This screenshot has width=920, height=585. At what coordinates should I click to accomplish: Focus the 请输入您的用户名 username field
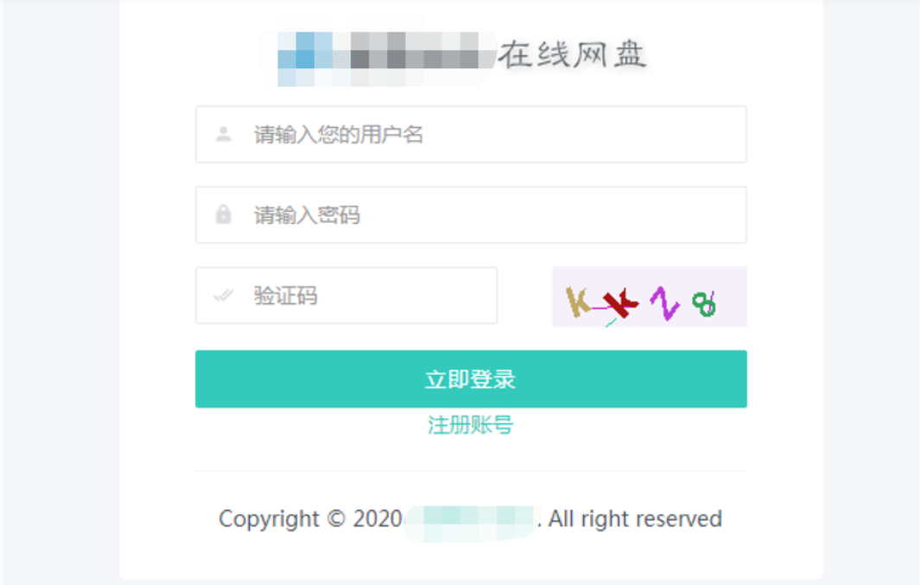coord(471,134)
